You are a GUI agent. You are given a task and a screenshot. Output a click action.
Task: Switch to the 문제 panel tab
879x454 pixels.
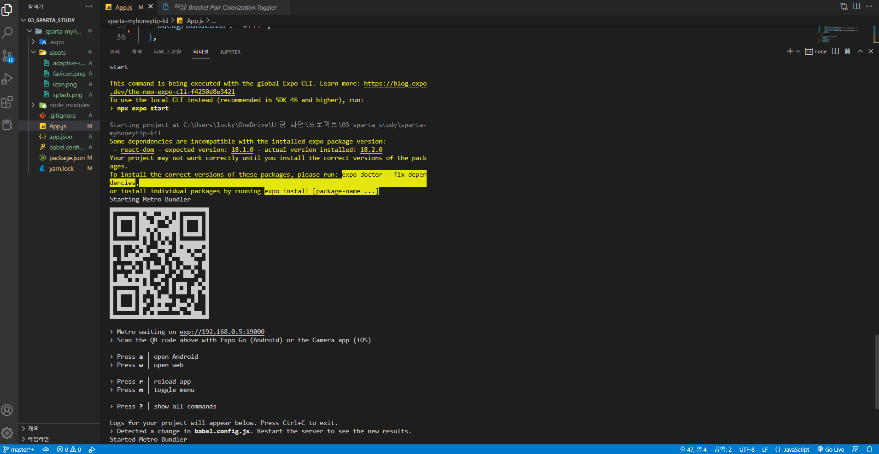coord(115,52)
